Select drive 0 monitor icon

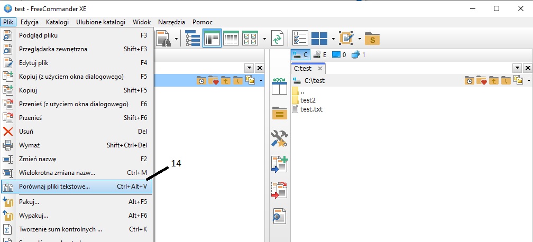[338, 55]
